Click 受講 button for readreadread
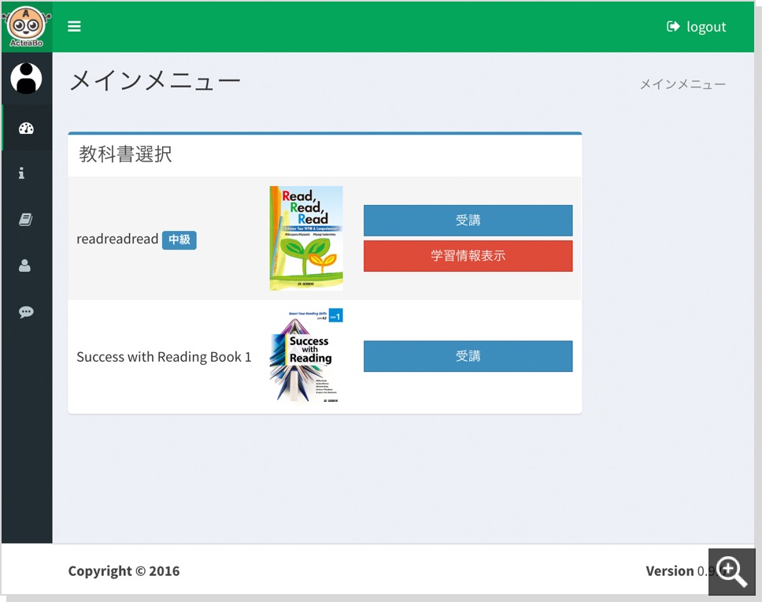 click(x=468, y=221)
